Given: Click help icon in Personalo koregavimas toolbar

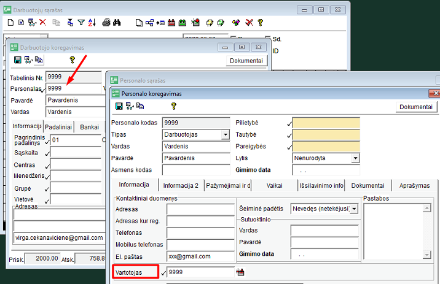Looking at the screenshot, I should click(174, 106).
